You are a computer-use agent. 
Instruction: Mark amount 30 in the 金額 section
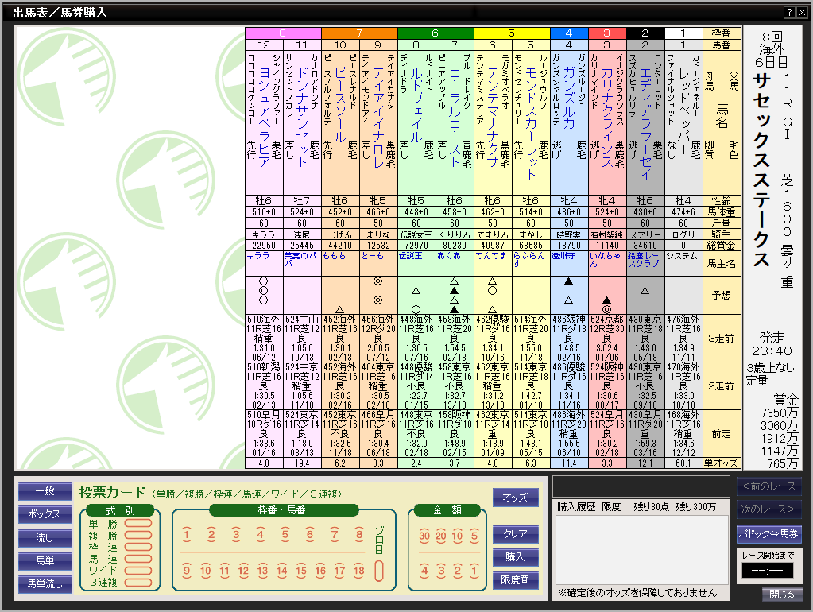[x=424, y=535]
